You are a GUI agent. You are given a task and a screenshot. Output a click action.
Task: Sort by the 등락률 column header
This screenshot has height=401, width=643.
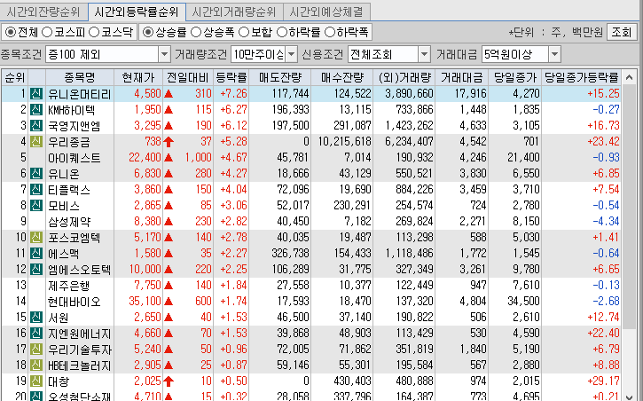231,77
